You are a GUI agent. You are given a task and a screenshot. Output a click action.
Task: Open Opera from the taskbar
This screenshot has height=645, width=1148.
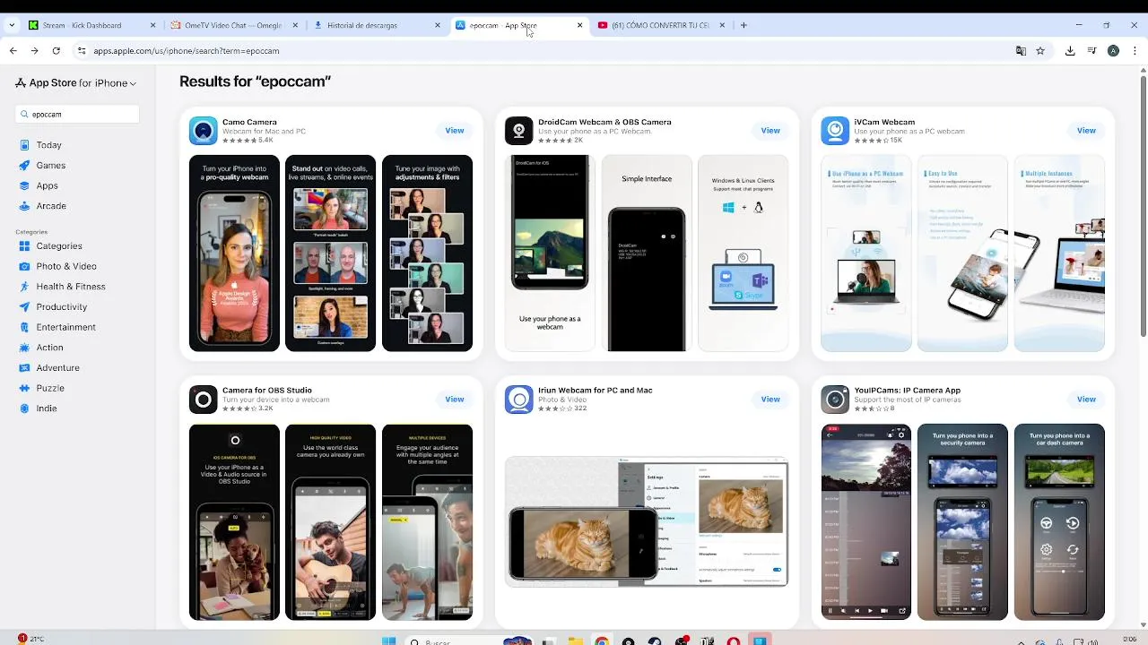tap(734, 641)
